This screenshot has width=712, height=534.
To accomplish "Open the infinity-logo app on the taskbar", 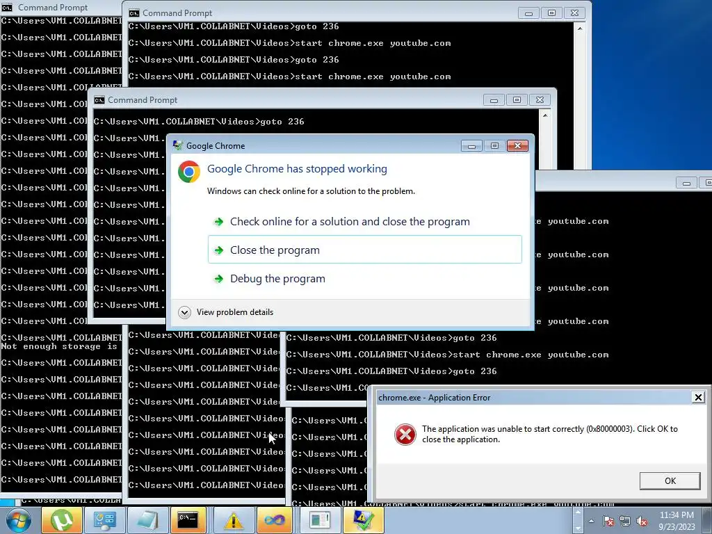I will pos(275,520).
